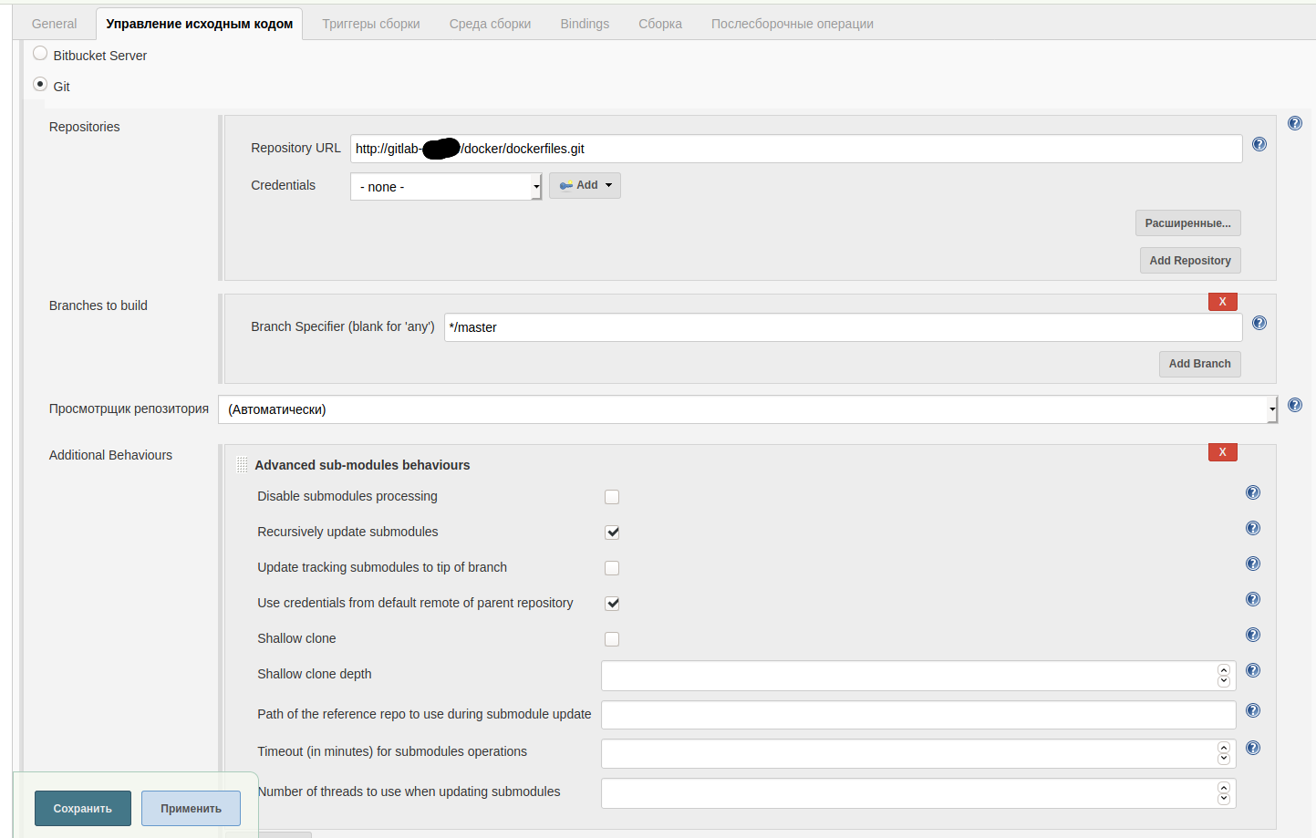Open the Credentials dropdown
Image resolution: width=1316 pixels, height=838 pixels.
click(446, 187)
